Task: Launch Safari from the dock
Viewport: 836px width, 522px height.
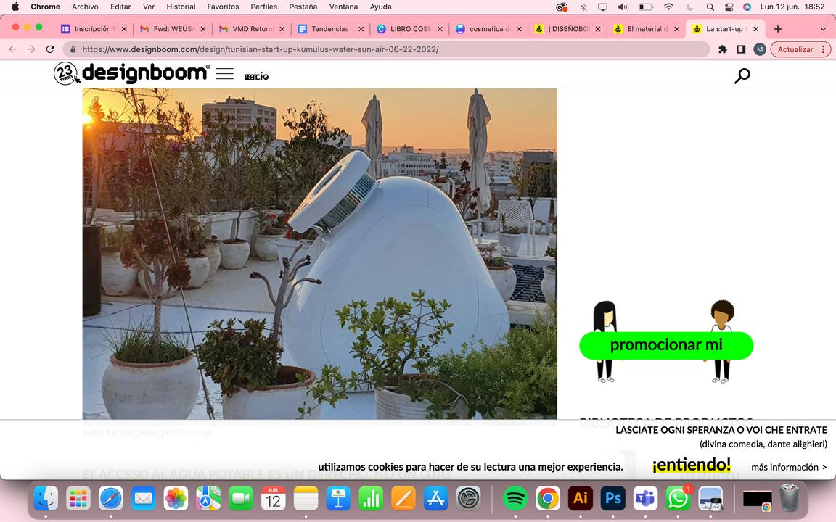Action: (x=111, y=499)
